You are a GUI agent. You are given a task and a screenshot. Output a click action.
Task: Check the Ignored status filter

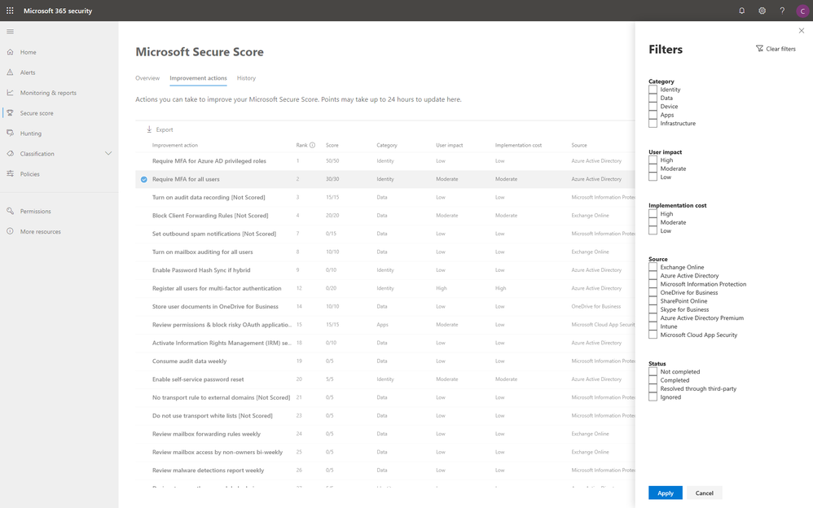pyautogui.click(x=653, y=397)
